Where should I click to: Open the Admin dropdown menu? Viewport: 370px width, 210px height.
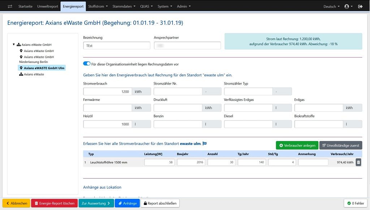pyautogui.click(x=184, y=7)
